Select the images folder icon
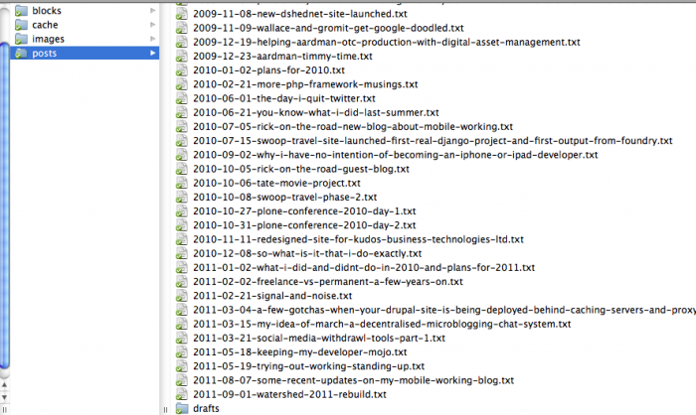This screenshot has height=415, width=696. [x=21, y=39]
